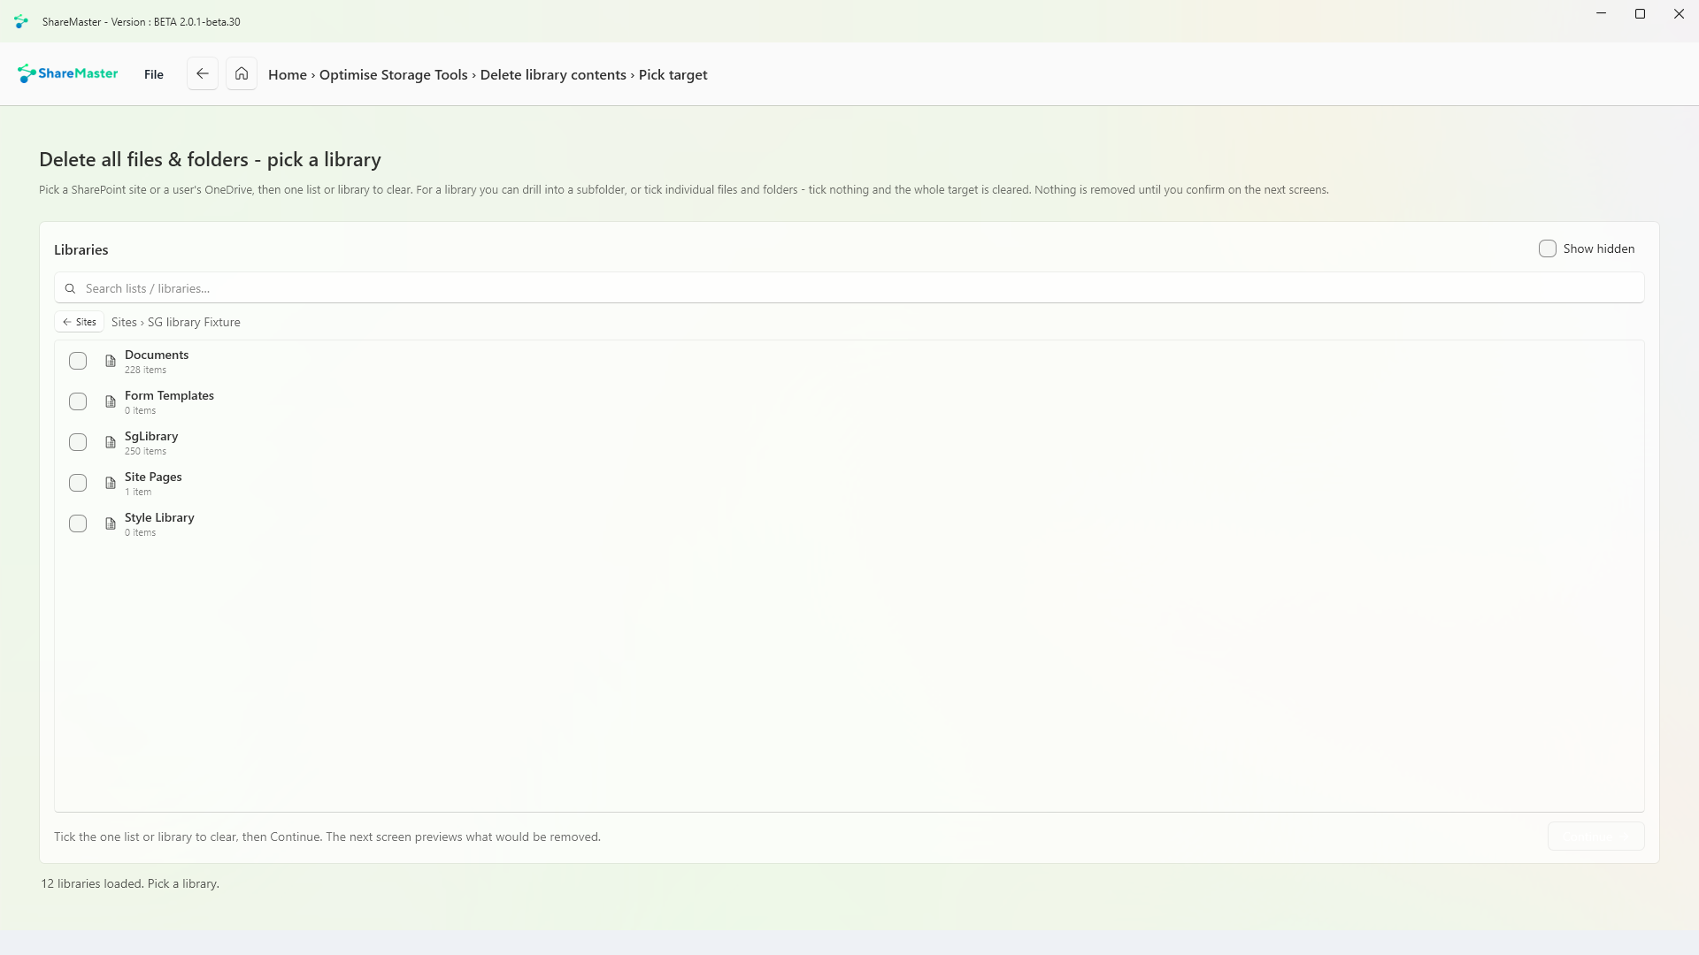The image size is (1699, 955).
Task: Click the ShareMaster title bar app icon
Action: [x=21, y=21]
